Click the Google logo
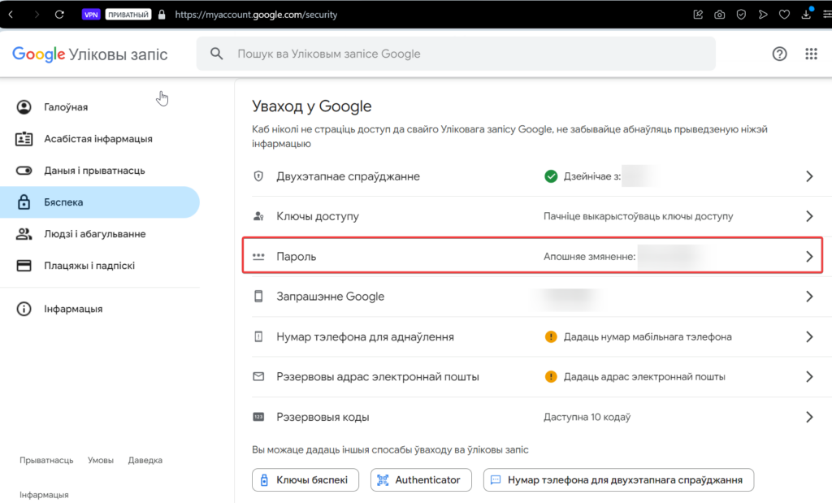 coord(39,54)
